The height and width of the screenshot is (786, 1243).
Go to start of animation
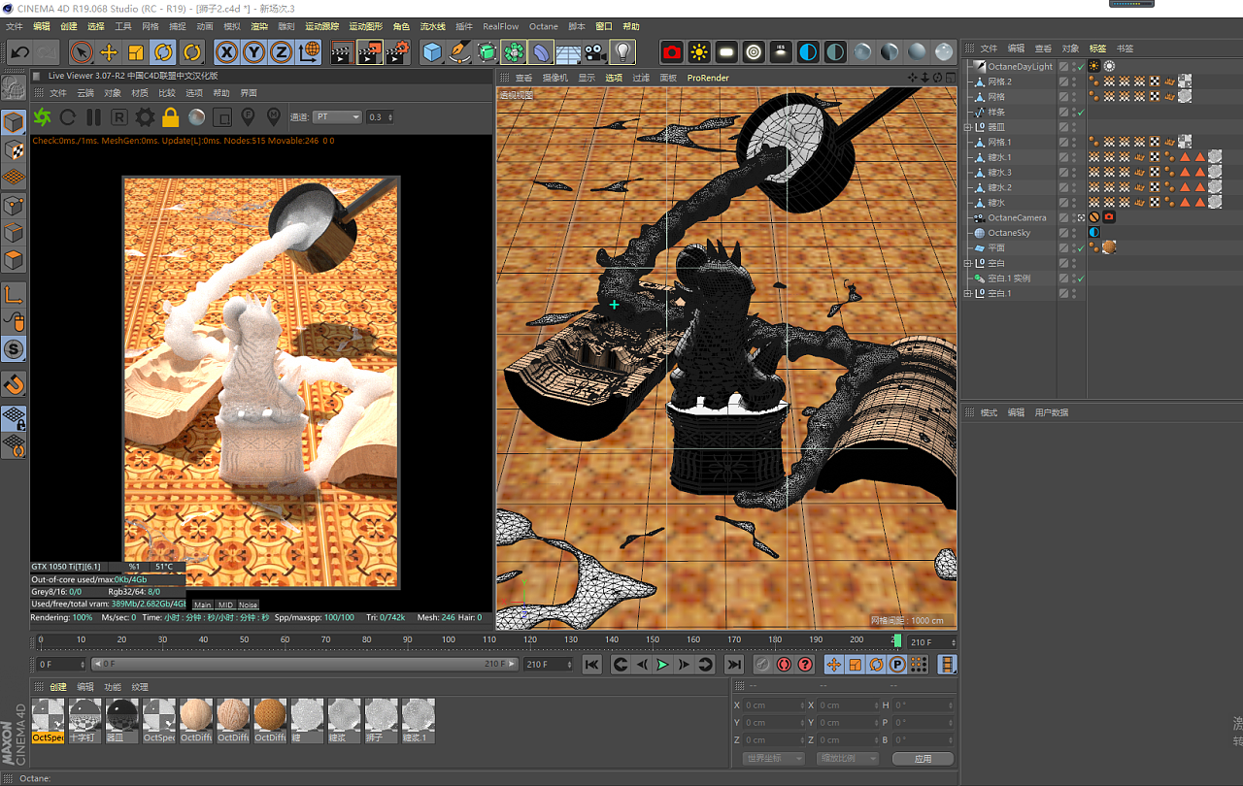[591, 665]
